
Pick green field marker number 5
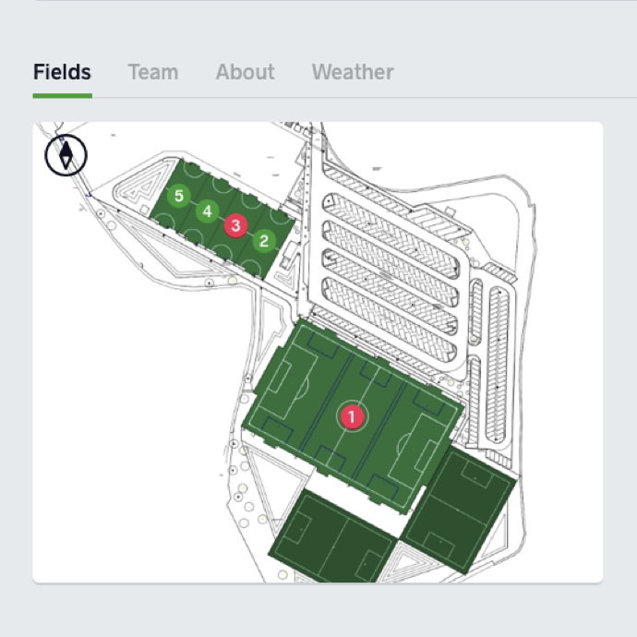point(179,196)
